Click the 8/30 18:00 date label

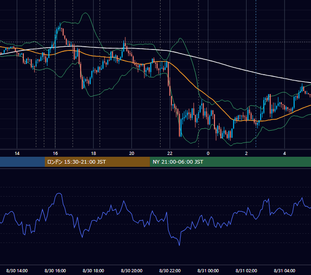[x=93, y=270]
